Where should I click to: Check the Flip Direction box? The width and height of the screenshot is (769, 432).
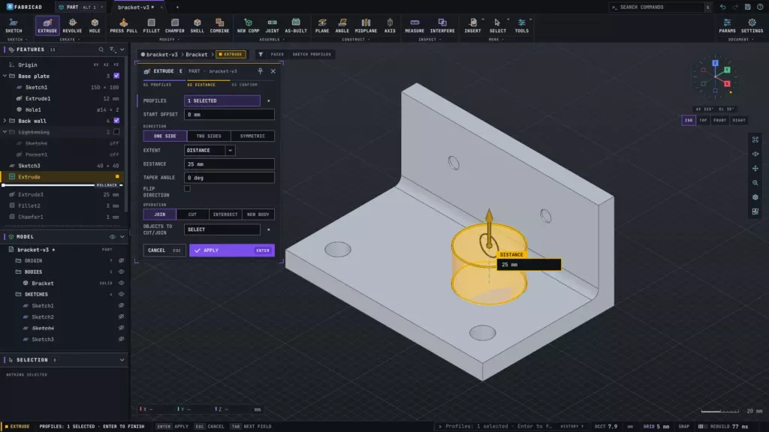pyautogui.click(x=187, y=188)
